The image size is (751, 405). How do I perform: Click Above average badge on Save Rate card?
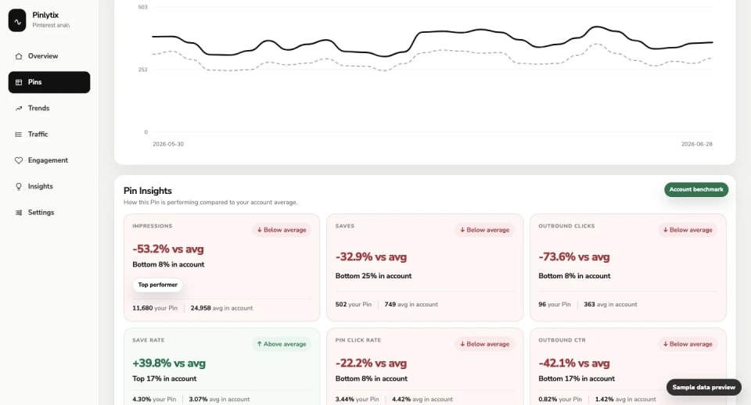(282, 344)
